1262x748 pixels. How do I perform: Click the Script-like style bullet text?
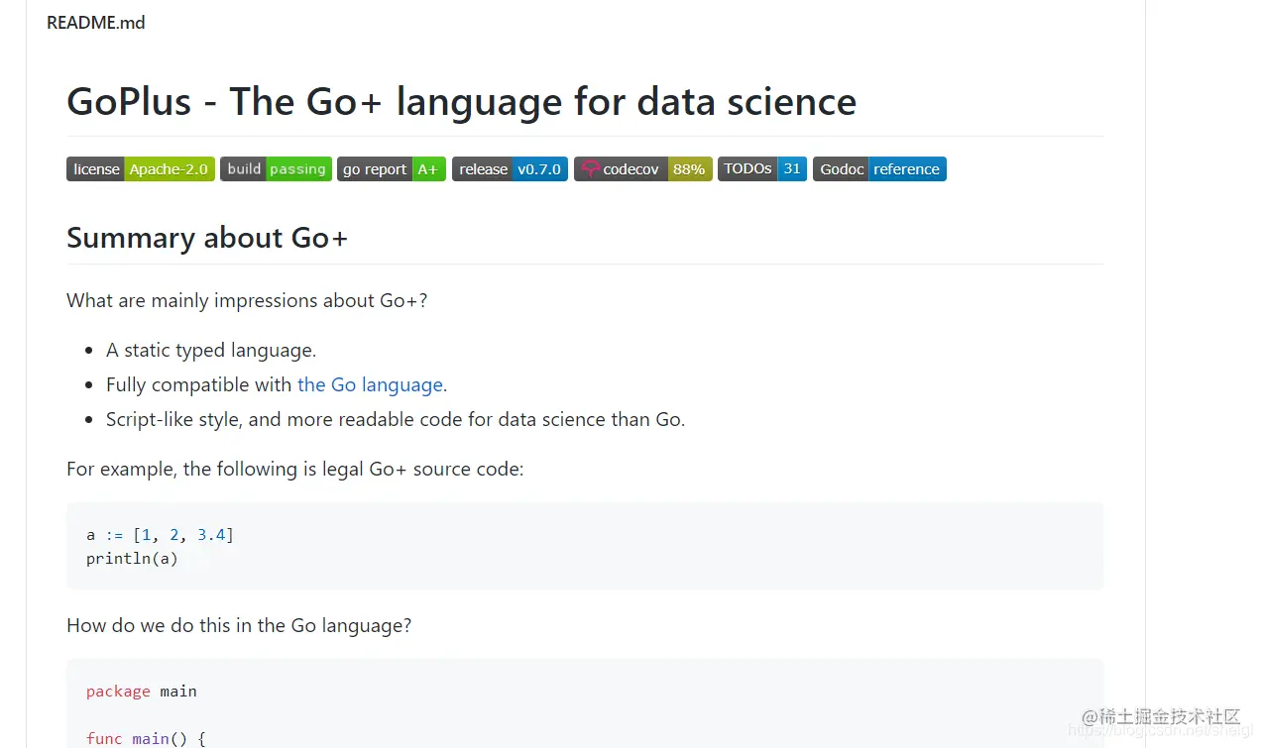[x=396, y=419]
